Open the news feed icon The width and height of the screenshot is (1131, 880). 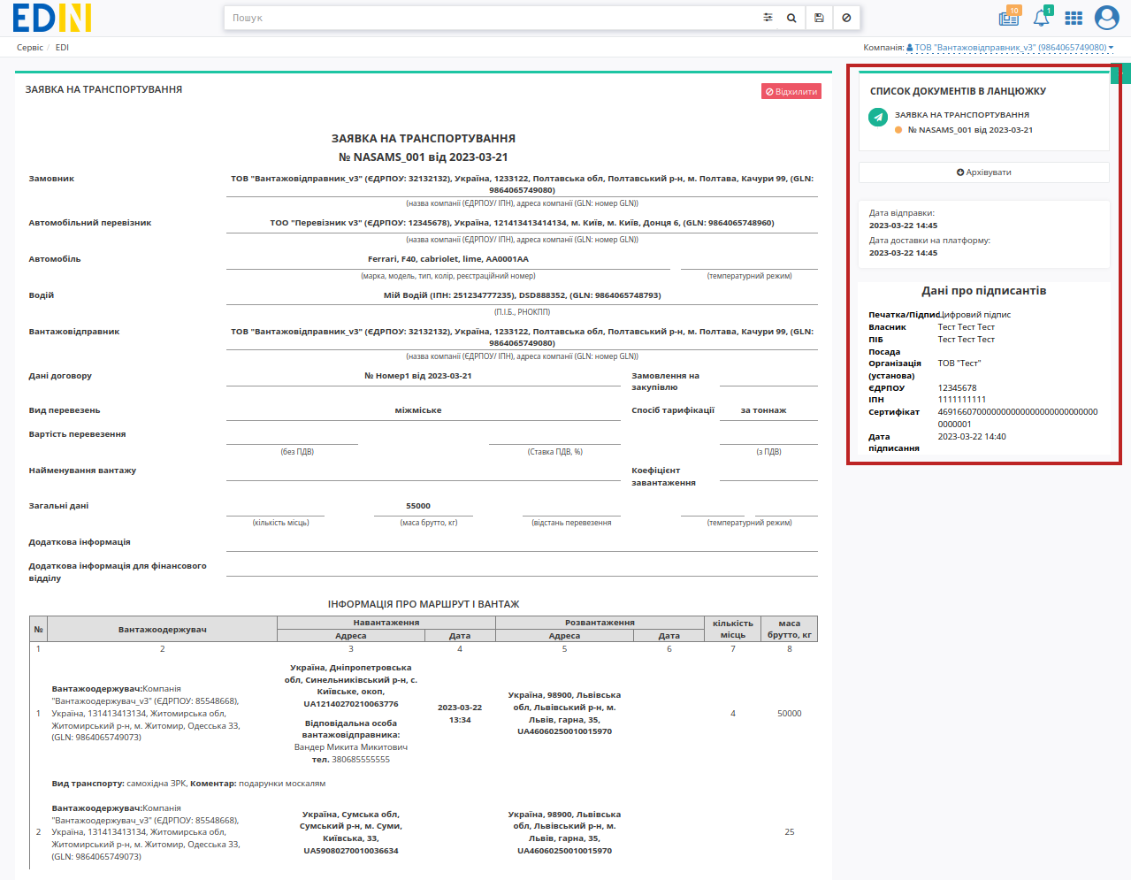click(1009, 17)
